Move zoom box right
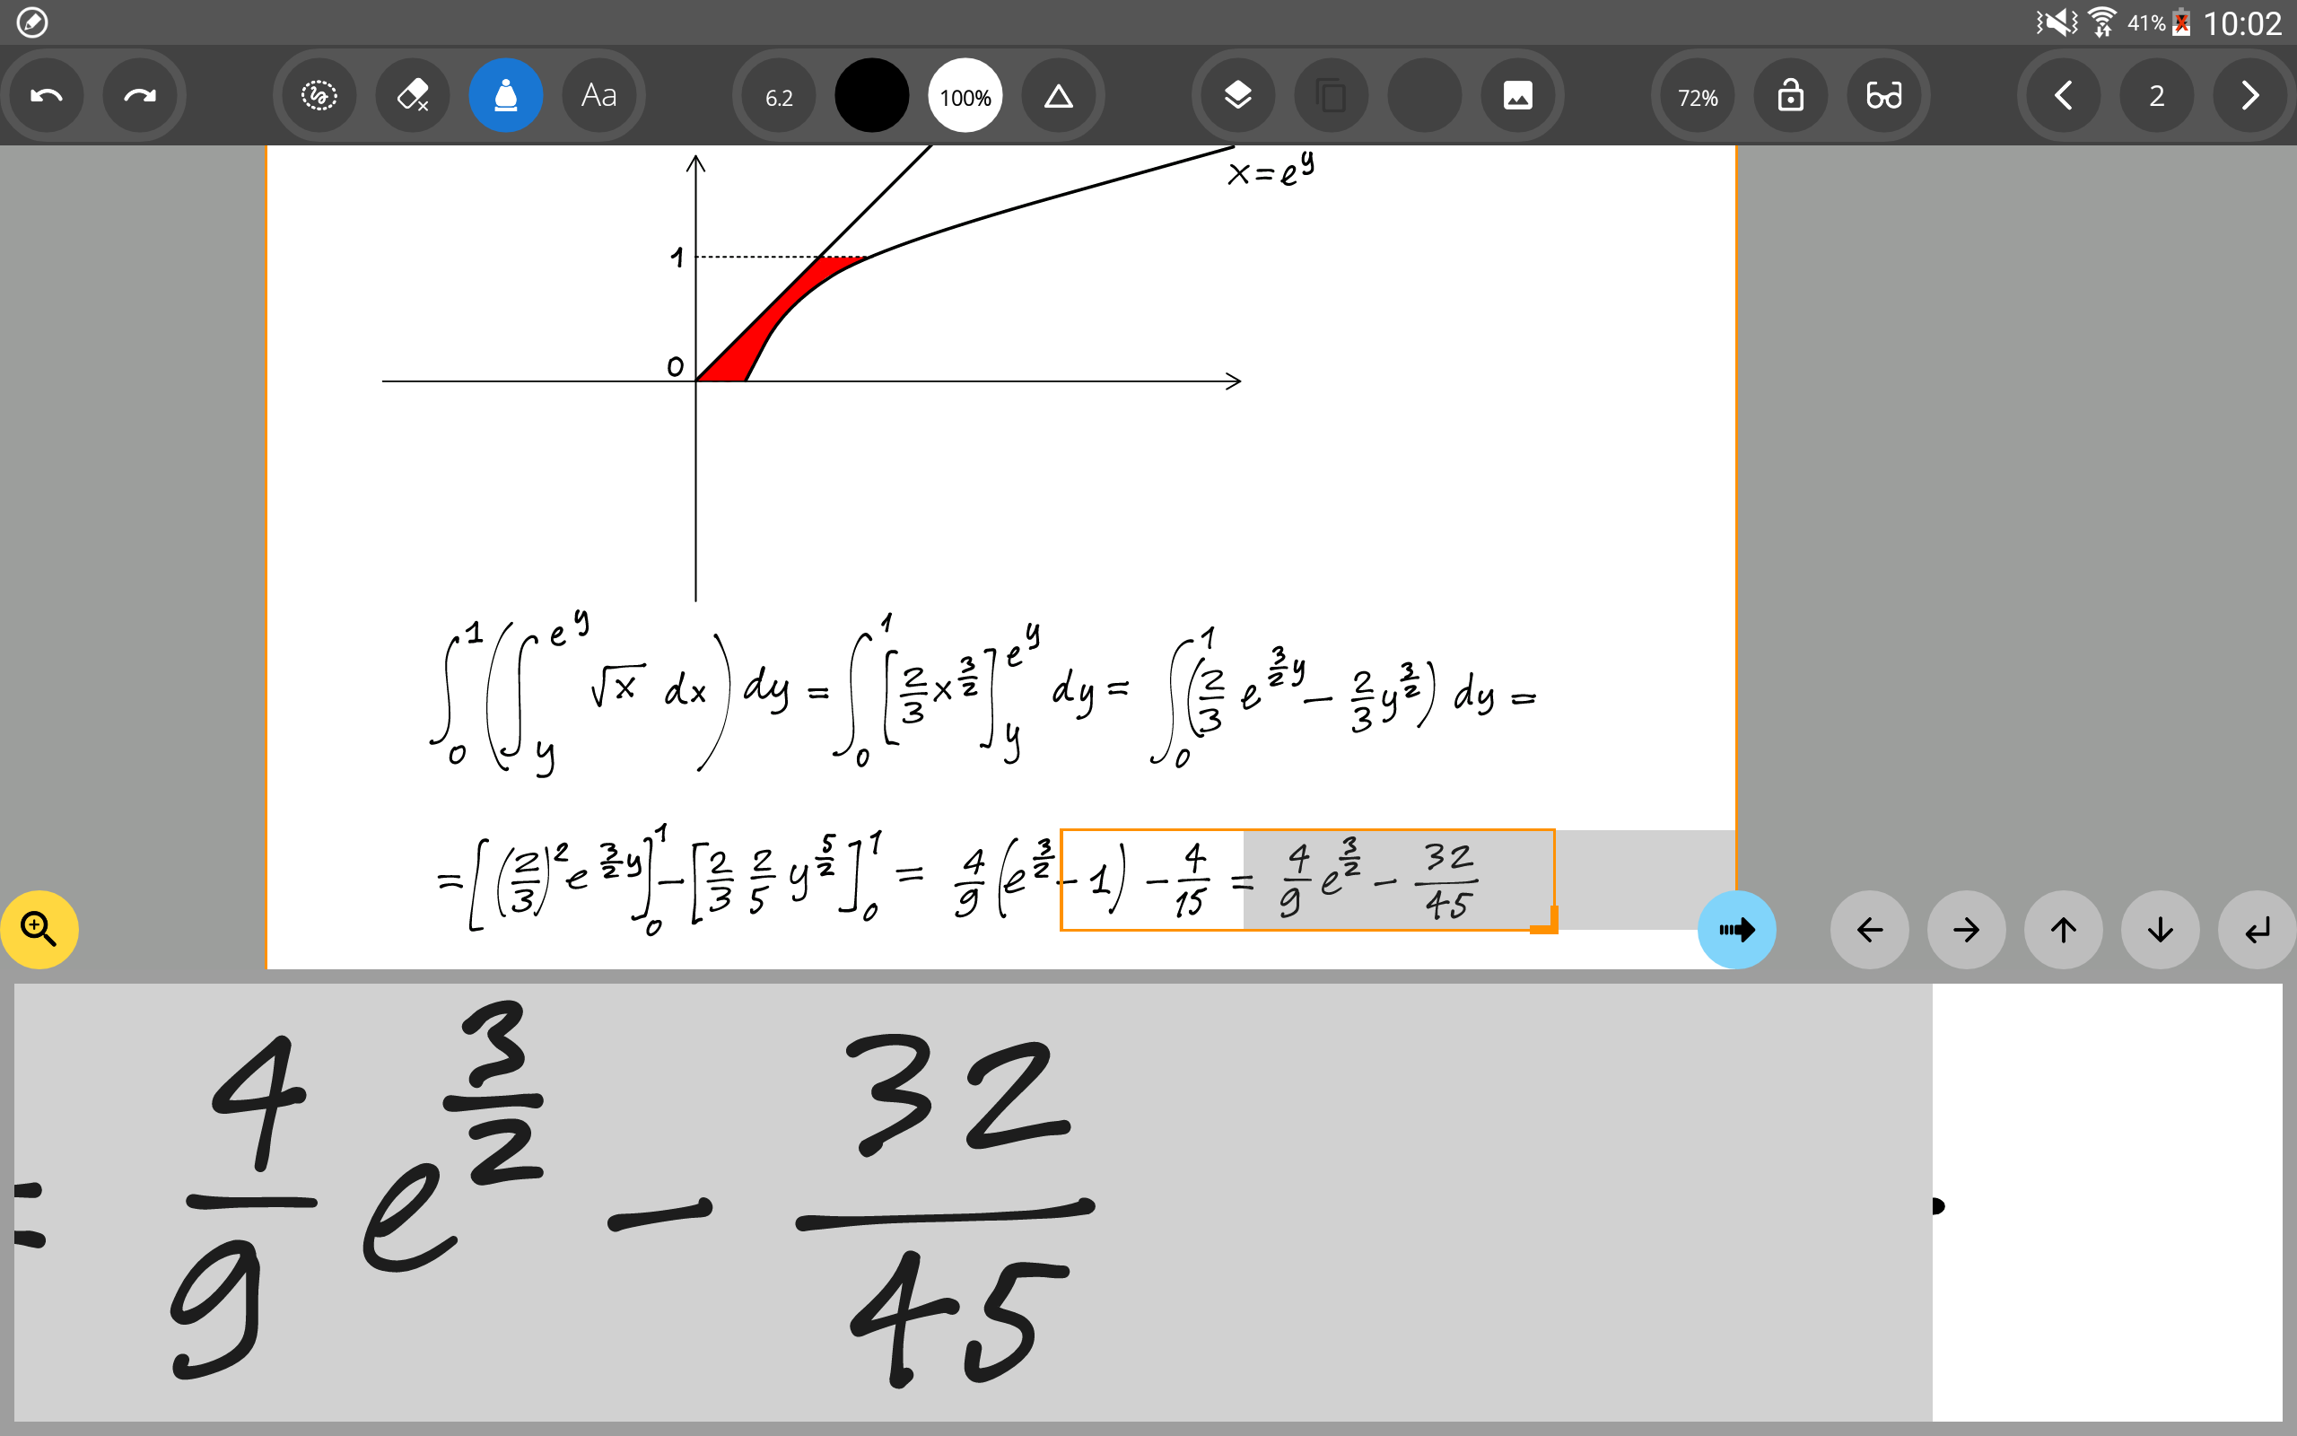The height and width of the screenshot is (1436, 2297). point(1966,929)
